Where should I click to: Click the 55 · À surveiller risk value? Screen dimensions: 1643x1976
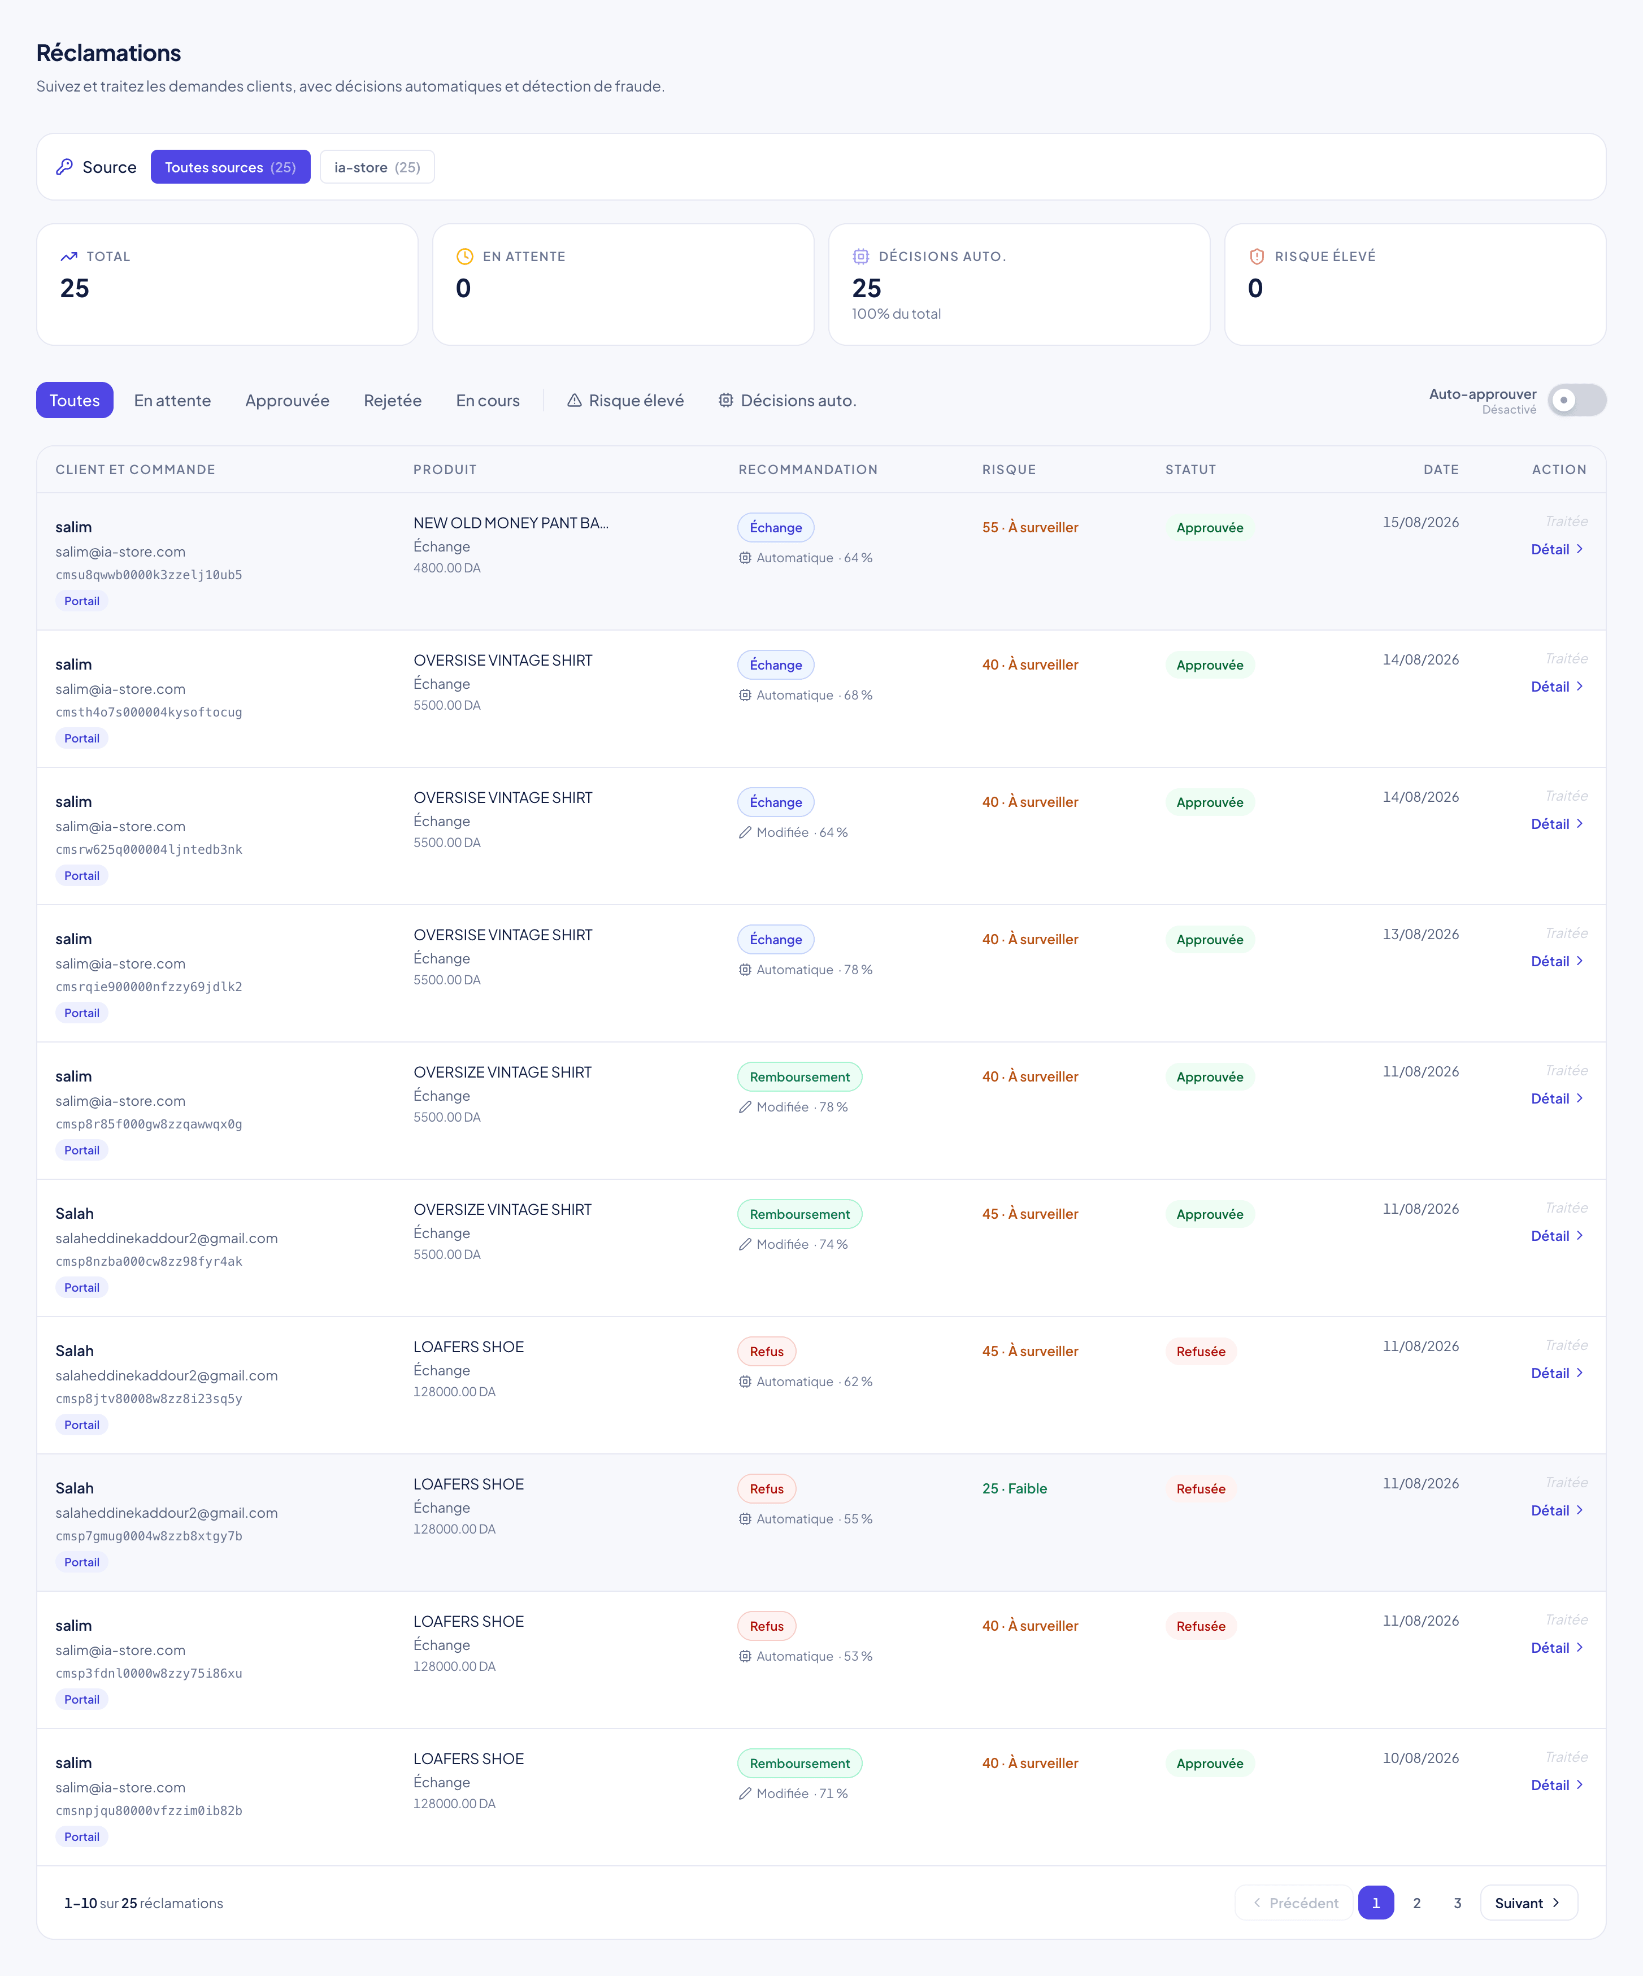pyautogui.click(x=1031, y=527)
